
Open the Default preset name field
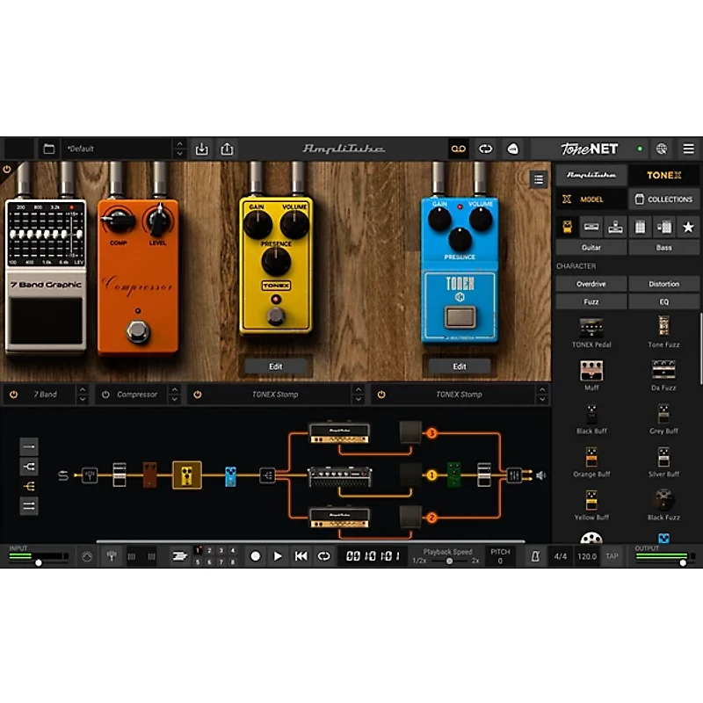click(x=117, y=149)
